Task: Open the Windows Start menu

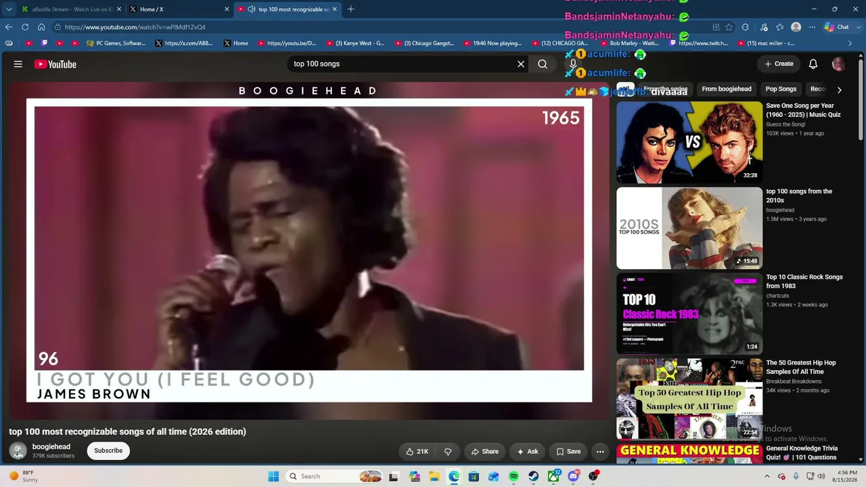Action: pos(273,476)
